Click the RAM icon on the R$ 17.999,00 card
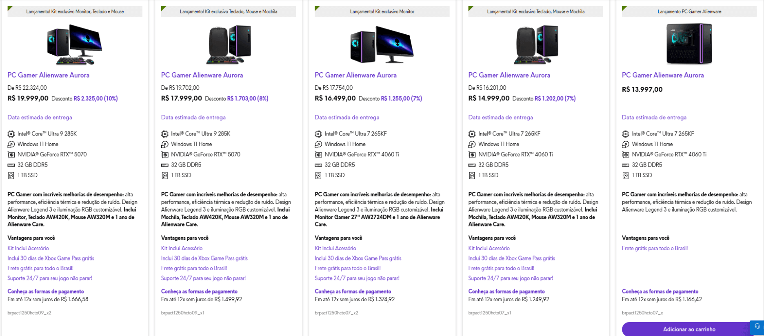This screenshot has height=336, width=764. (x=164, y=165)
